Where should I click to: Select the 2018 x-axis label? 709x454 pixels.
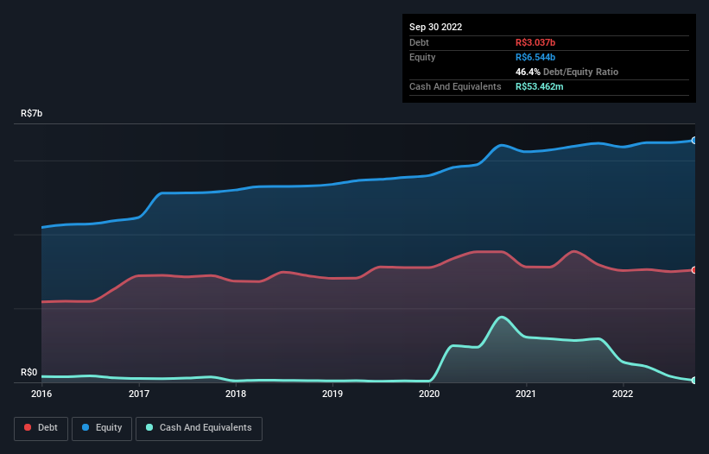(236, 394)
